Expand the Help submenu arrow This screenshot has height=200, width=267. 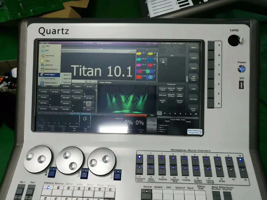pos(60,51)
